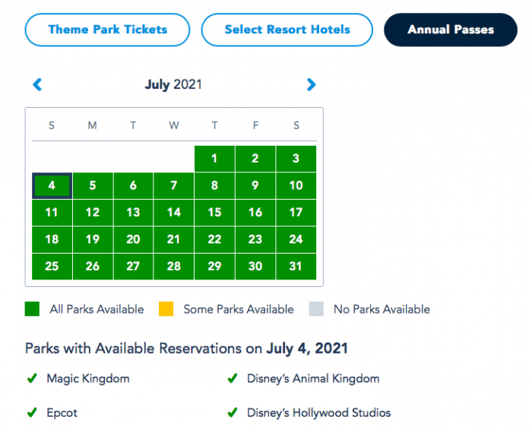Viewport: 532px width, 432px height.
Task: Choose July 15 date cell
Action: tap(214, 213)
